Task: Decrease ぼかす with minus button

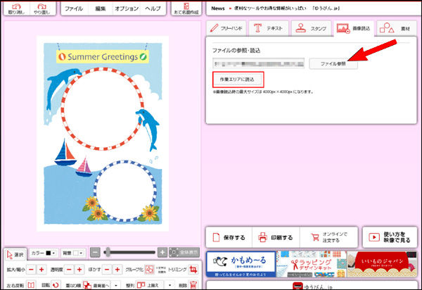Action: pos(107,270)
